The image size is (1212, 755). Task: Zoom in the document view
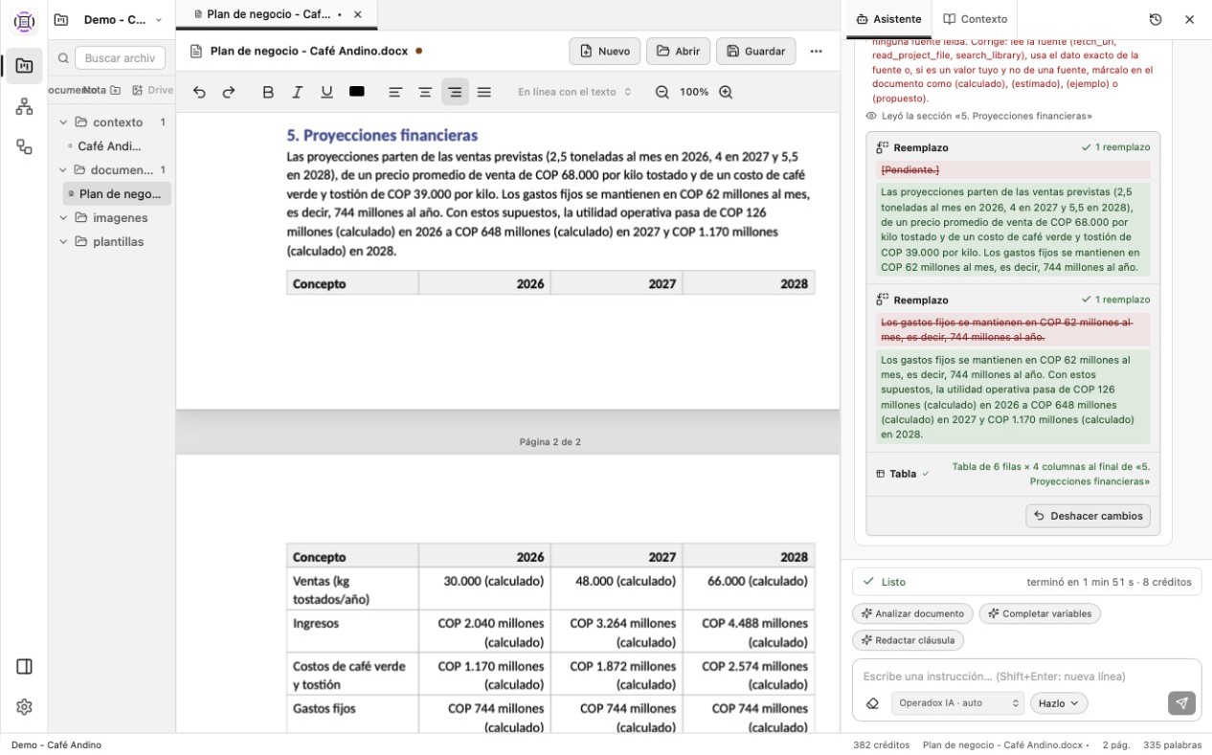pos(726,92)
